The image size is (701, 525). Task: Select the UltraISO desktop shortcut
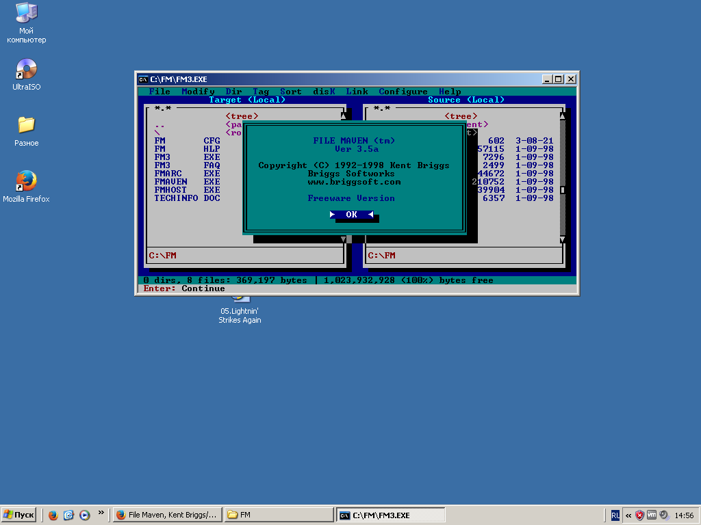27,75
